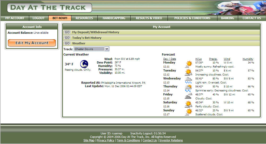Click the Sunday forecast day label

(169, 110)
